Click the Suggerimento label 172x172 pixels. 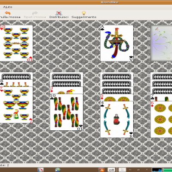coord(84,17)
